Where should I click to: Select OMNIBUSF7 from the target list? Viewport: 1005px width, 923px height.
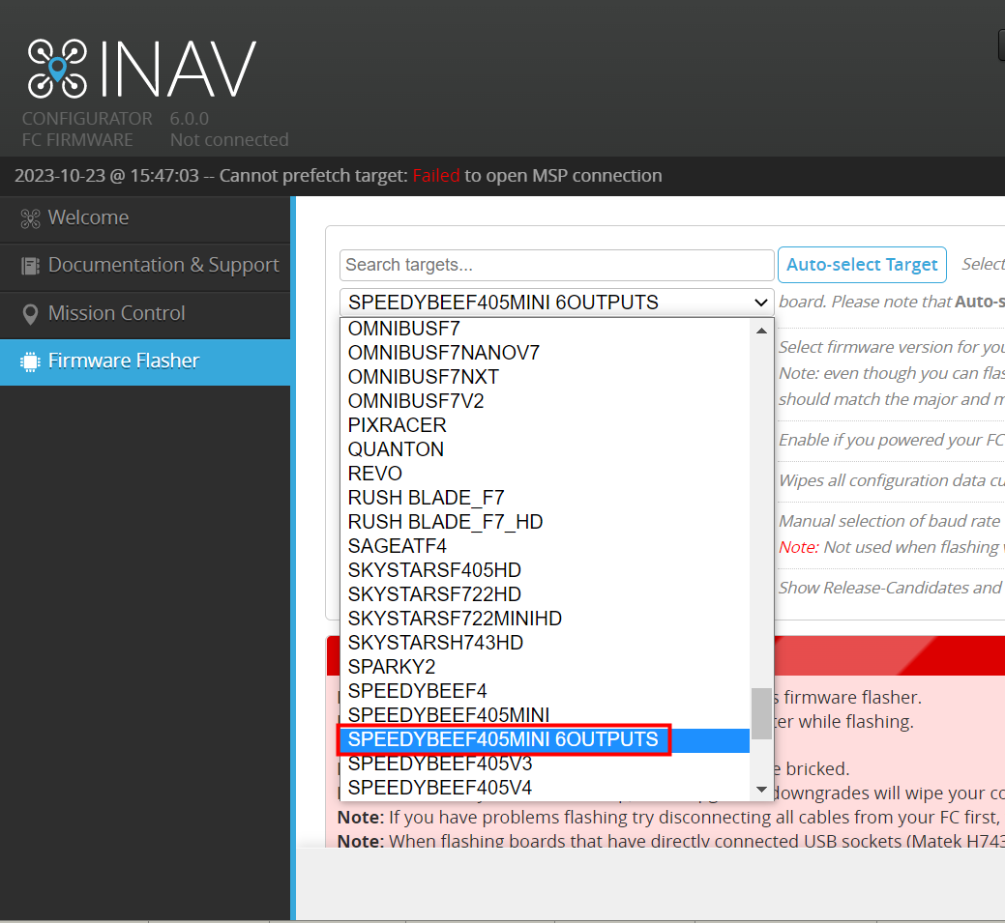click(546, 329)
